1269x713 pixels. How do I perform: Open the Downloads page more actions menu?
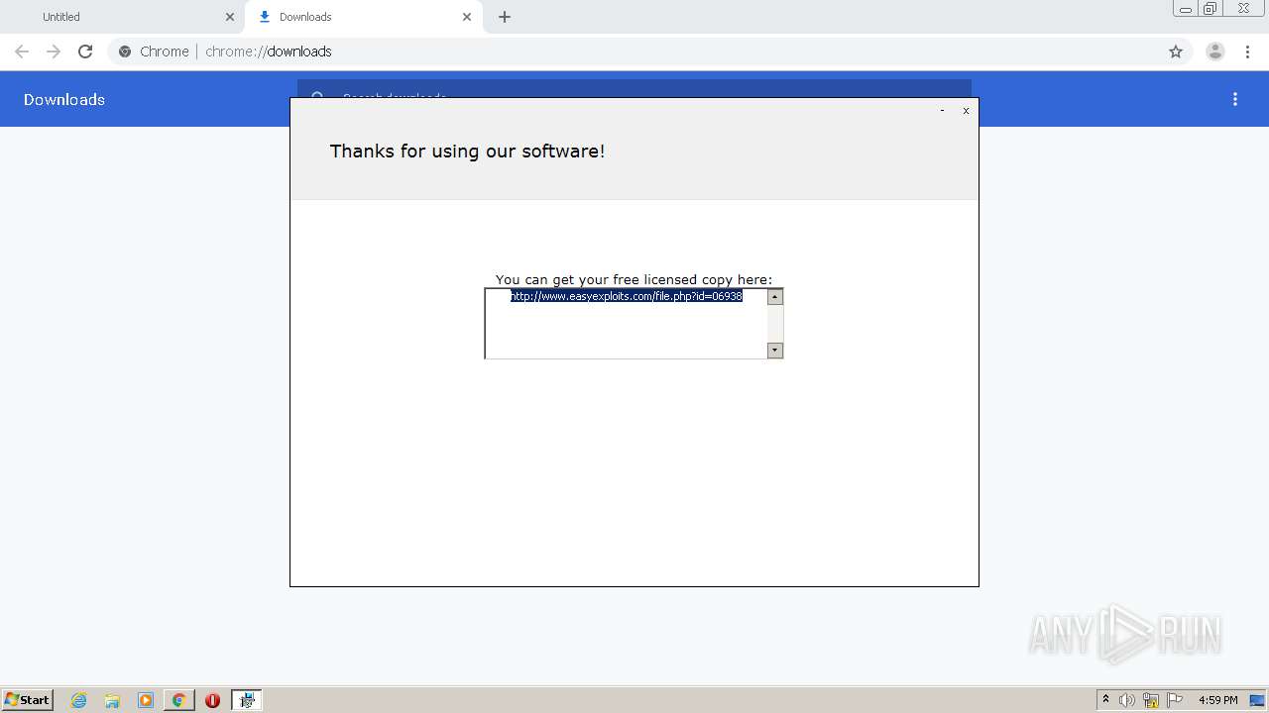pos(1235,99)
